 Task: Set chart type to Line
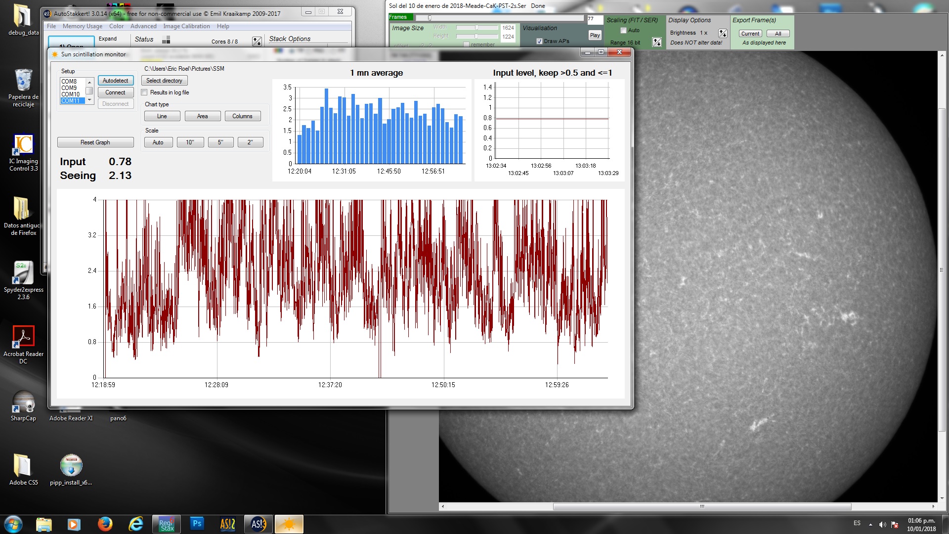pyautogui.click(x=162, y=116)
